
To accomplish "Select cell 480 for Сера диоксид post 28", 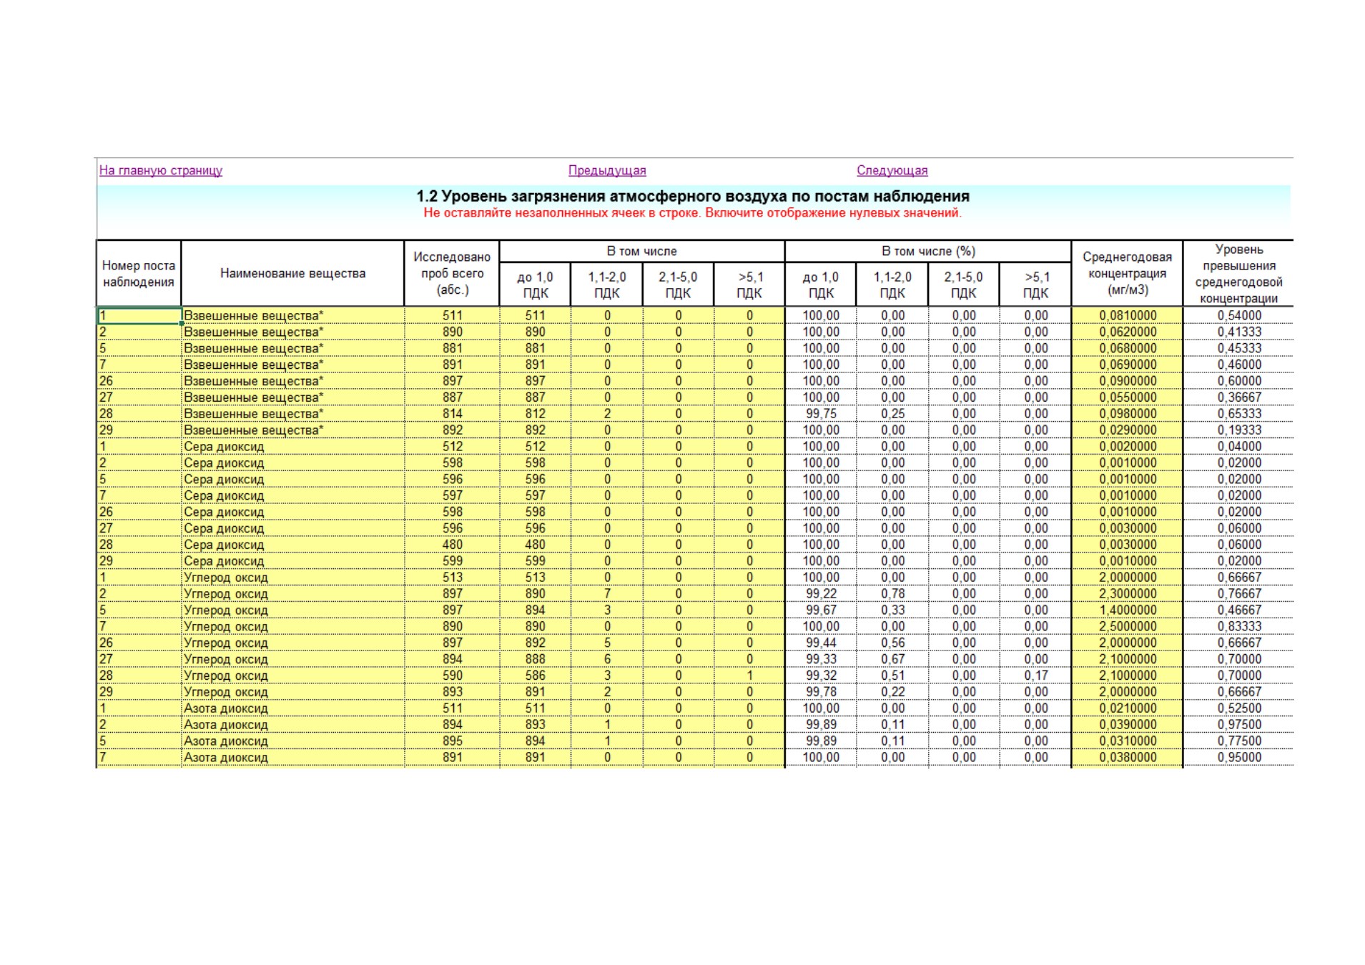I will point(452,545).
